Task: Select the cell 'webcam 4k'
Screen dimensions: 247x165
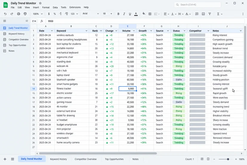Action: coord(72,66)
